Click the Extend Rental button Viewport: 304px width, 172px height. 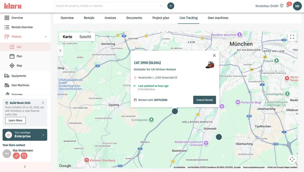[204, 100]
